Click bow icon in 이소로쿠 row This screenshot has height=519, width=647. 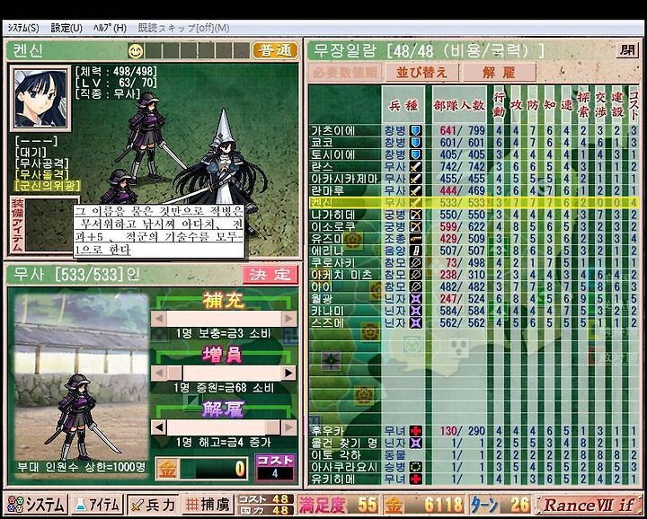click(415, 226)
